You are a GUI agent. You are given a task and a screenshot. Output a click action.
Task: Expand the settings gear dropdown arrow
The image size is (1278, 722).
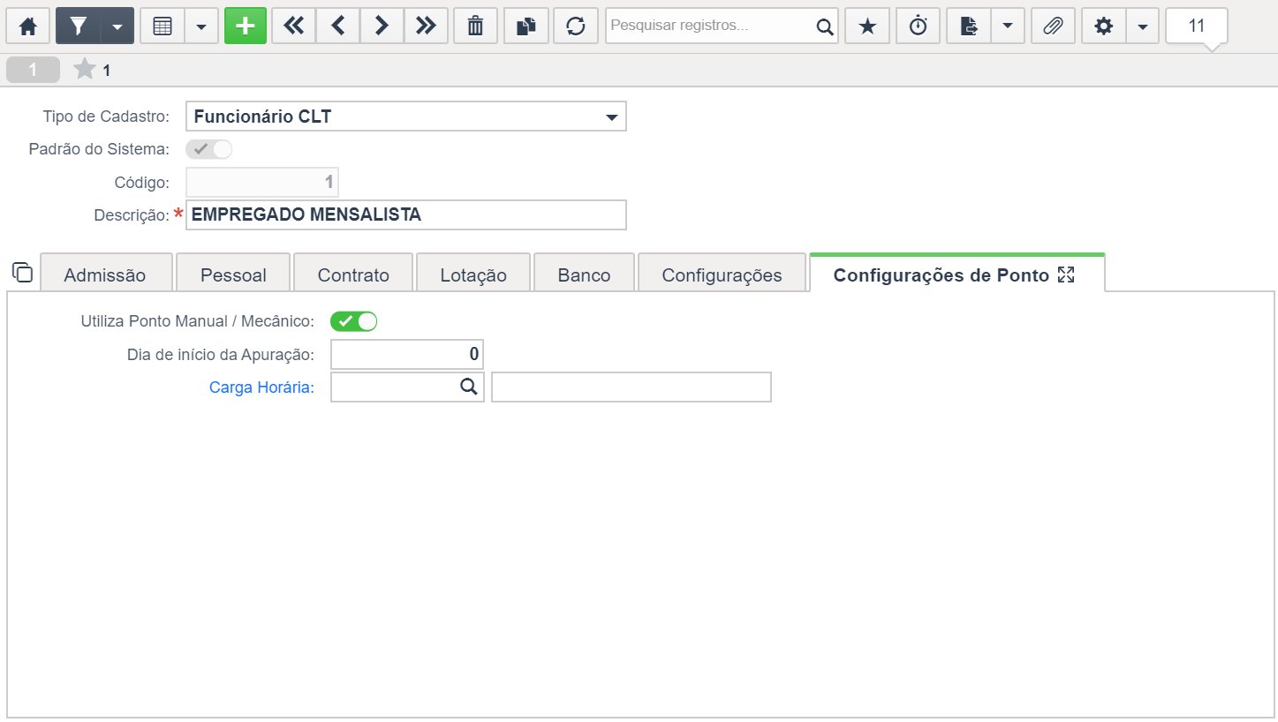tap(1143, 26)
